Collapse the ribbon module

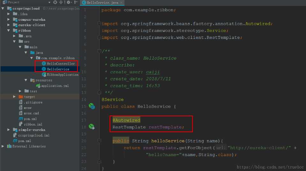click(8, 30)
